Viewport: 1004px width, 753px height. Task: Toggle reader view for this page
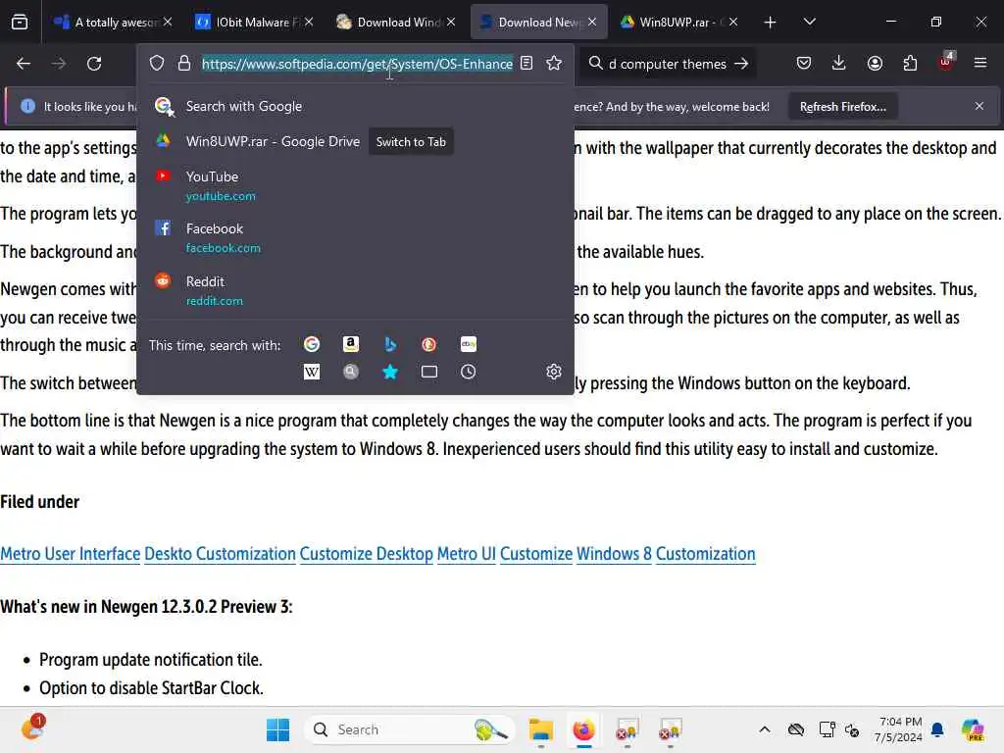(527, 64)
